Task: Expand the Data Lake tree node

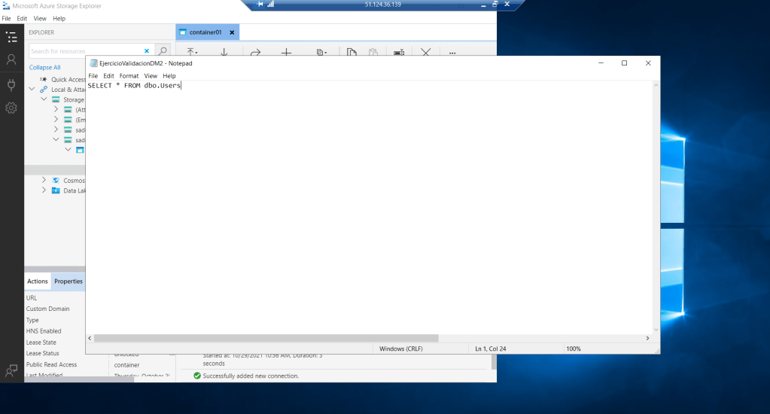Action: [44, 190]
